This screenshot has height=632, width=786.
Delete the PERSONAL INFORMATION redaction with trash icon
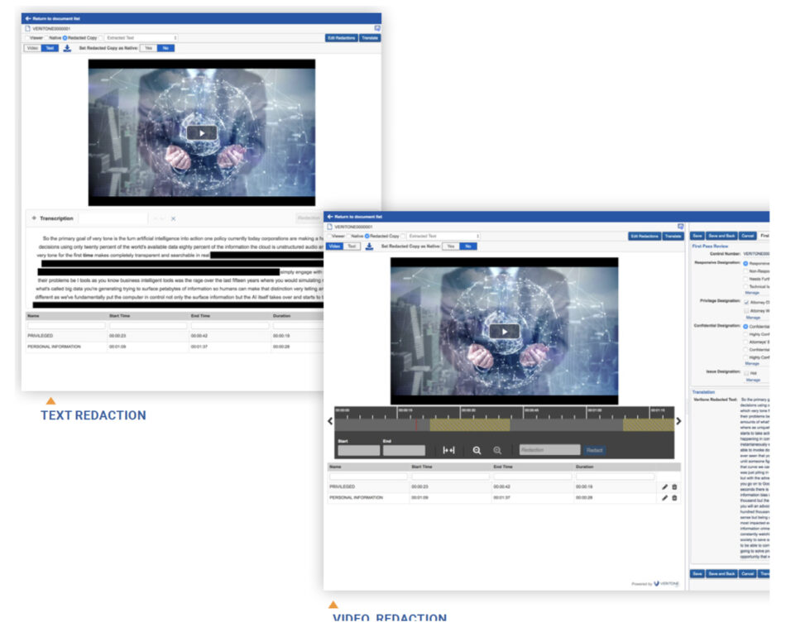[674, 498]
